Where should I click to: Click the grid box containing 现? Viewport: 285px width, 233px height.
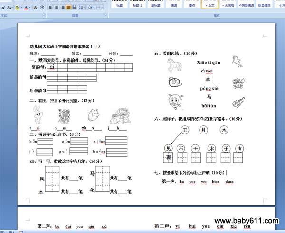click(x=168, y=158)
